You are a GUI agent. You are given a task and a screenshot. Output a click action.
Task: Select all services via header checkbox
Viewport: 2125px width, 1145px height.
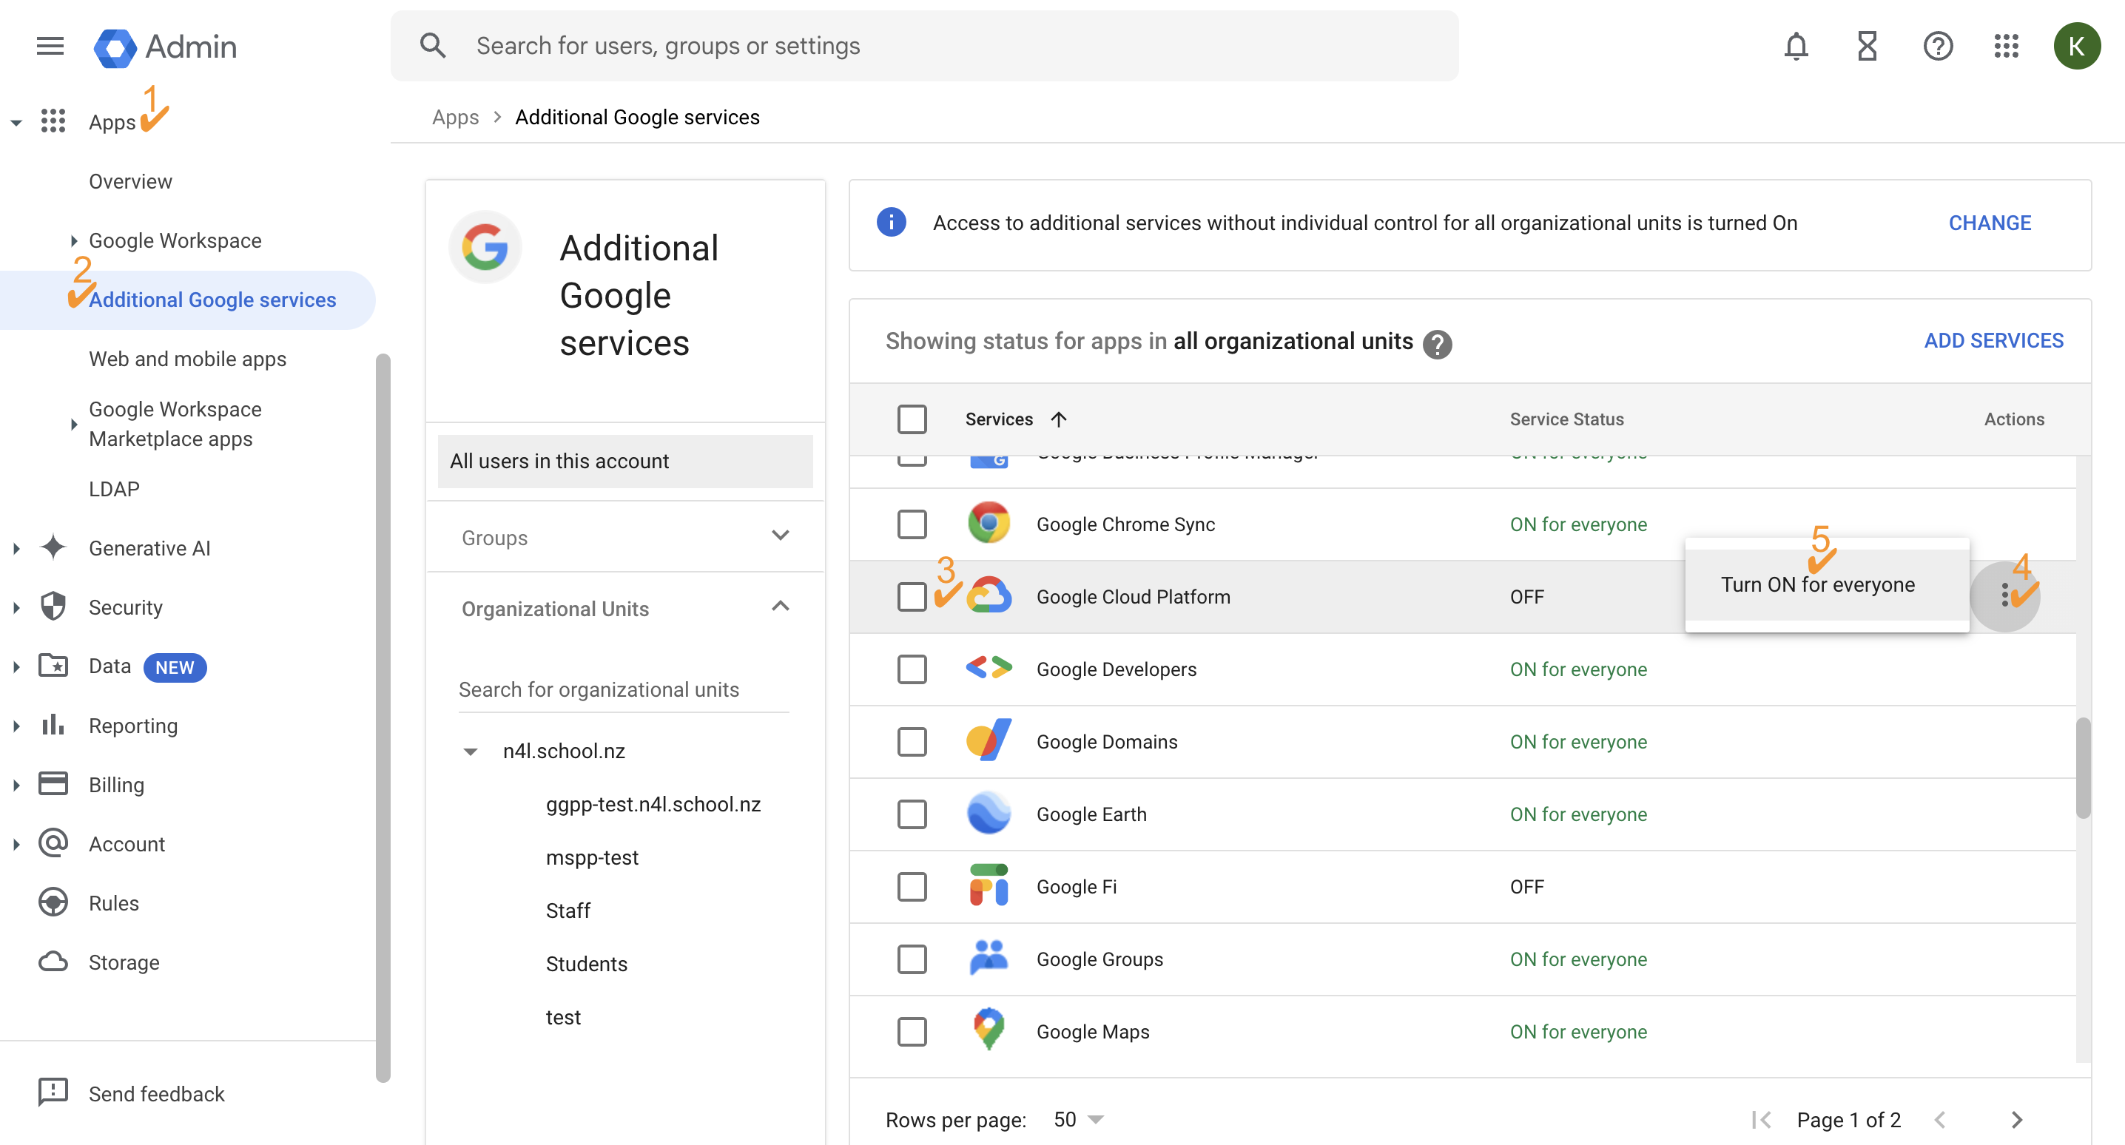click(x=912, y=419)
